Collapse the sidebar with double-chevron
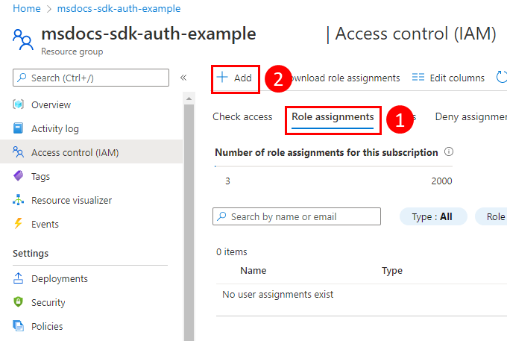Image resolution: width=507 pixels, height=341 pixels. click(x=183, y=78)
